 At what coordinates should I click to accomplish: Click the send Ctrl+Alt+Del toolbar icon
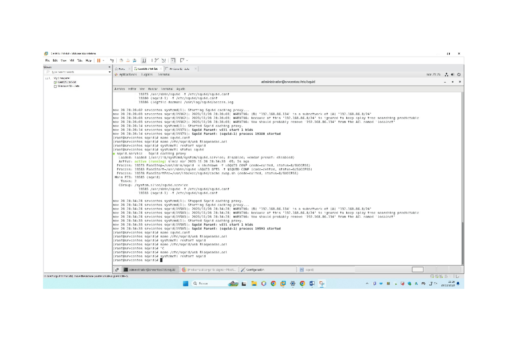(112, 61)
